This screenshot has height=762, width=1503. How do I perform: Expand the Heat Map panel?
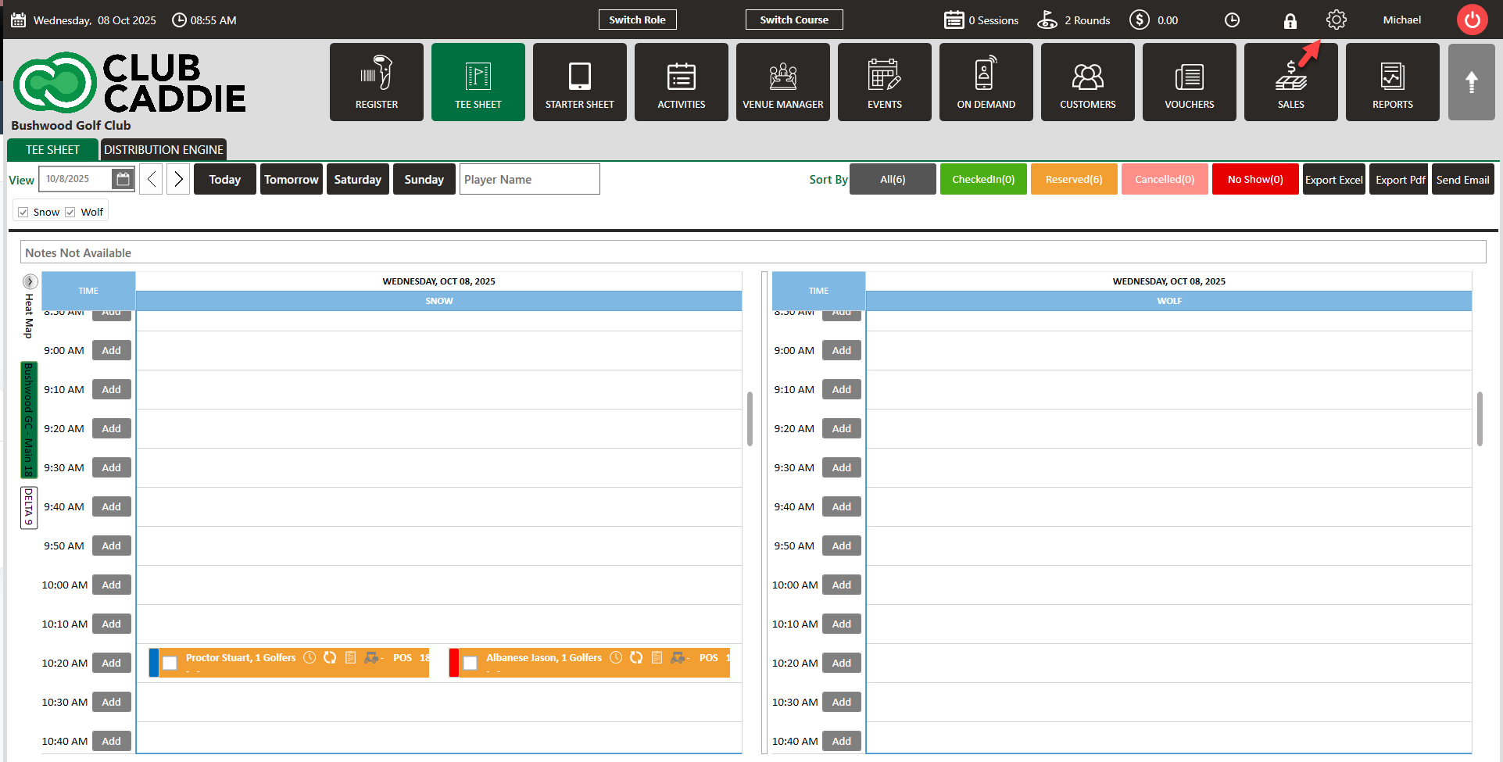pyautogui.click(x=30, y=281)
